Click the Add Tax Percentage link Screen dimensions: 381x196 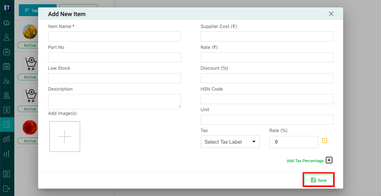pos(305,161)
